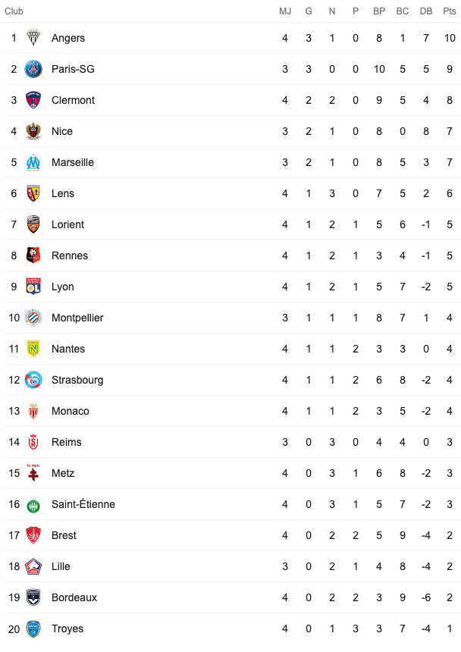The width and height of the screenshot is (461, 652).
Task: Open the Lorient team link
Action: point(67,224)
